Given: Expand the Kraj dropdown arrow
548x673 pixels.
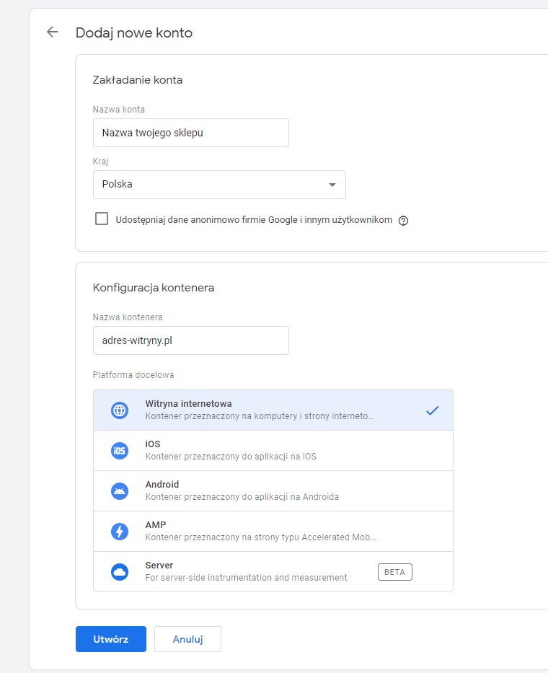Looking at the screenshot, I should point(332,185).
